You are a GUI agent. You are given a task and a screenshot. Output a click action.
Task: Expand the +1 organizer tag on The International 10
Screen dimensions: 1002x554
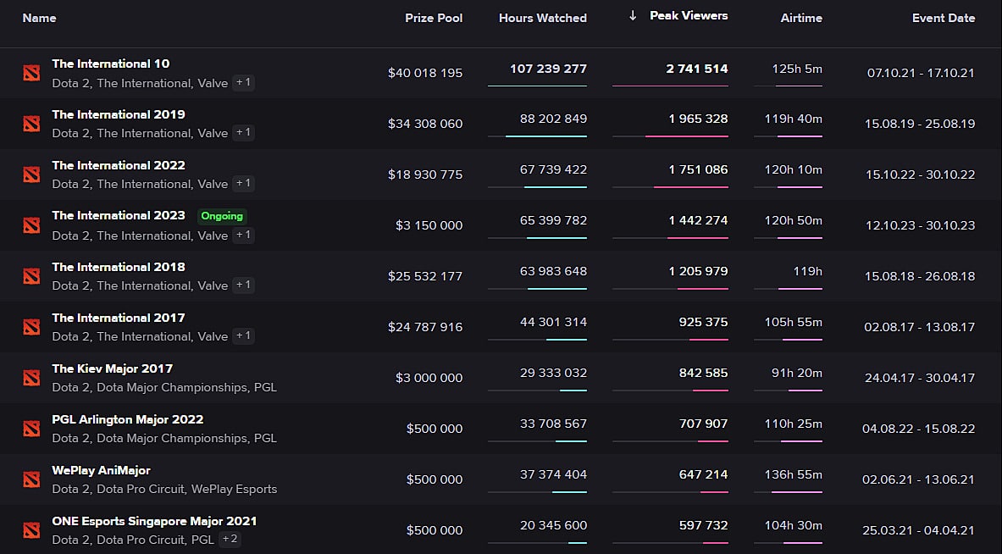point(243,82)
